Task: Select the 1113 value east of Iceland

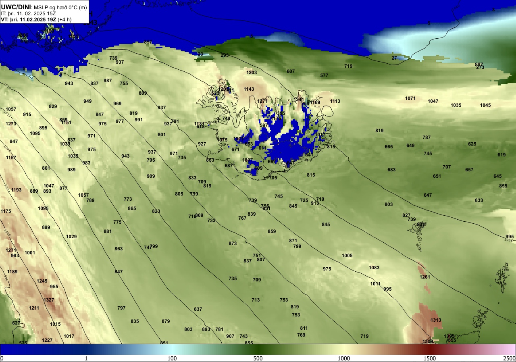Action: [335, 101]
